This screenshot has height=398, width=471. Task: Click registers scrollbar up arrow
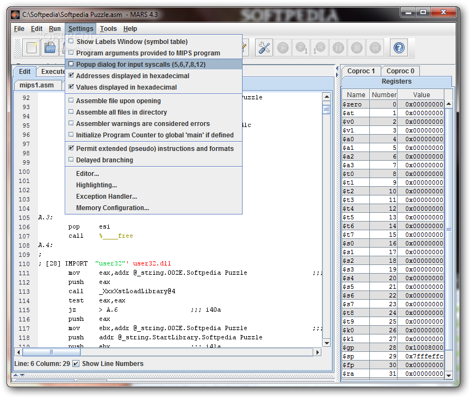coord(449,104)
